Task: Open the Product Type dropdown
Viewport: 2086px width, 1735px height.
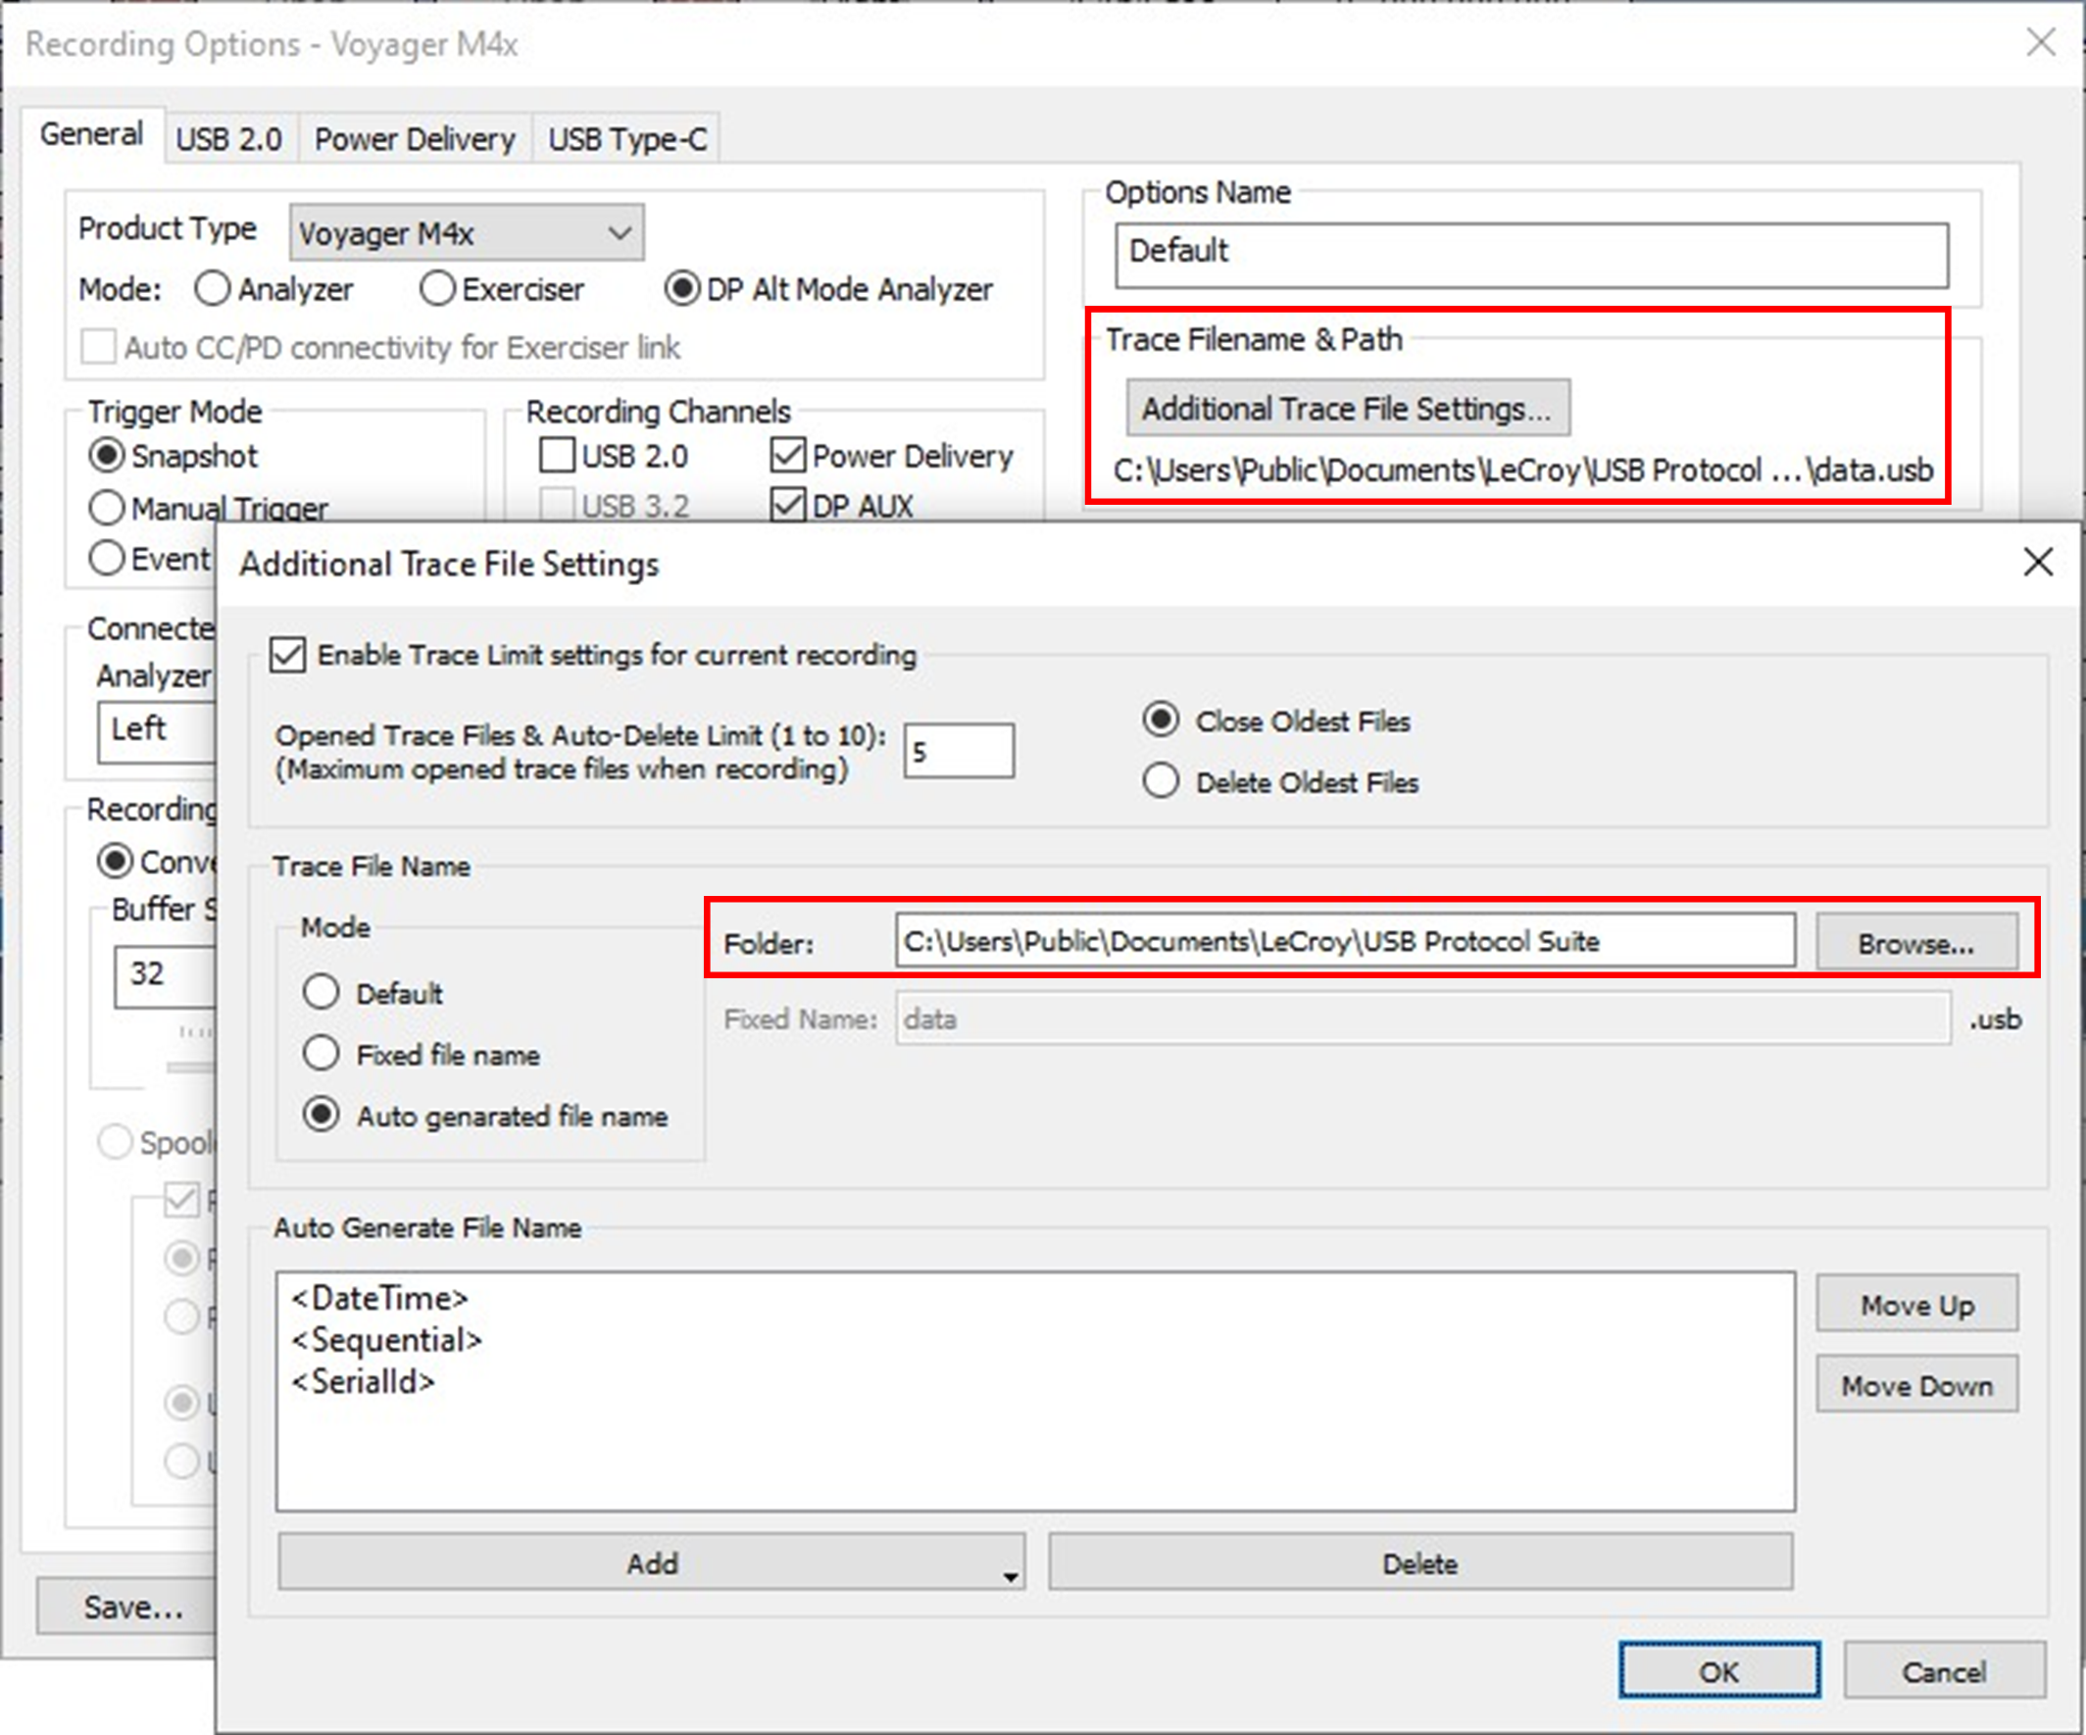Action: [x=466, y=233]
